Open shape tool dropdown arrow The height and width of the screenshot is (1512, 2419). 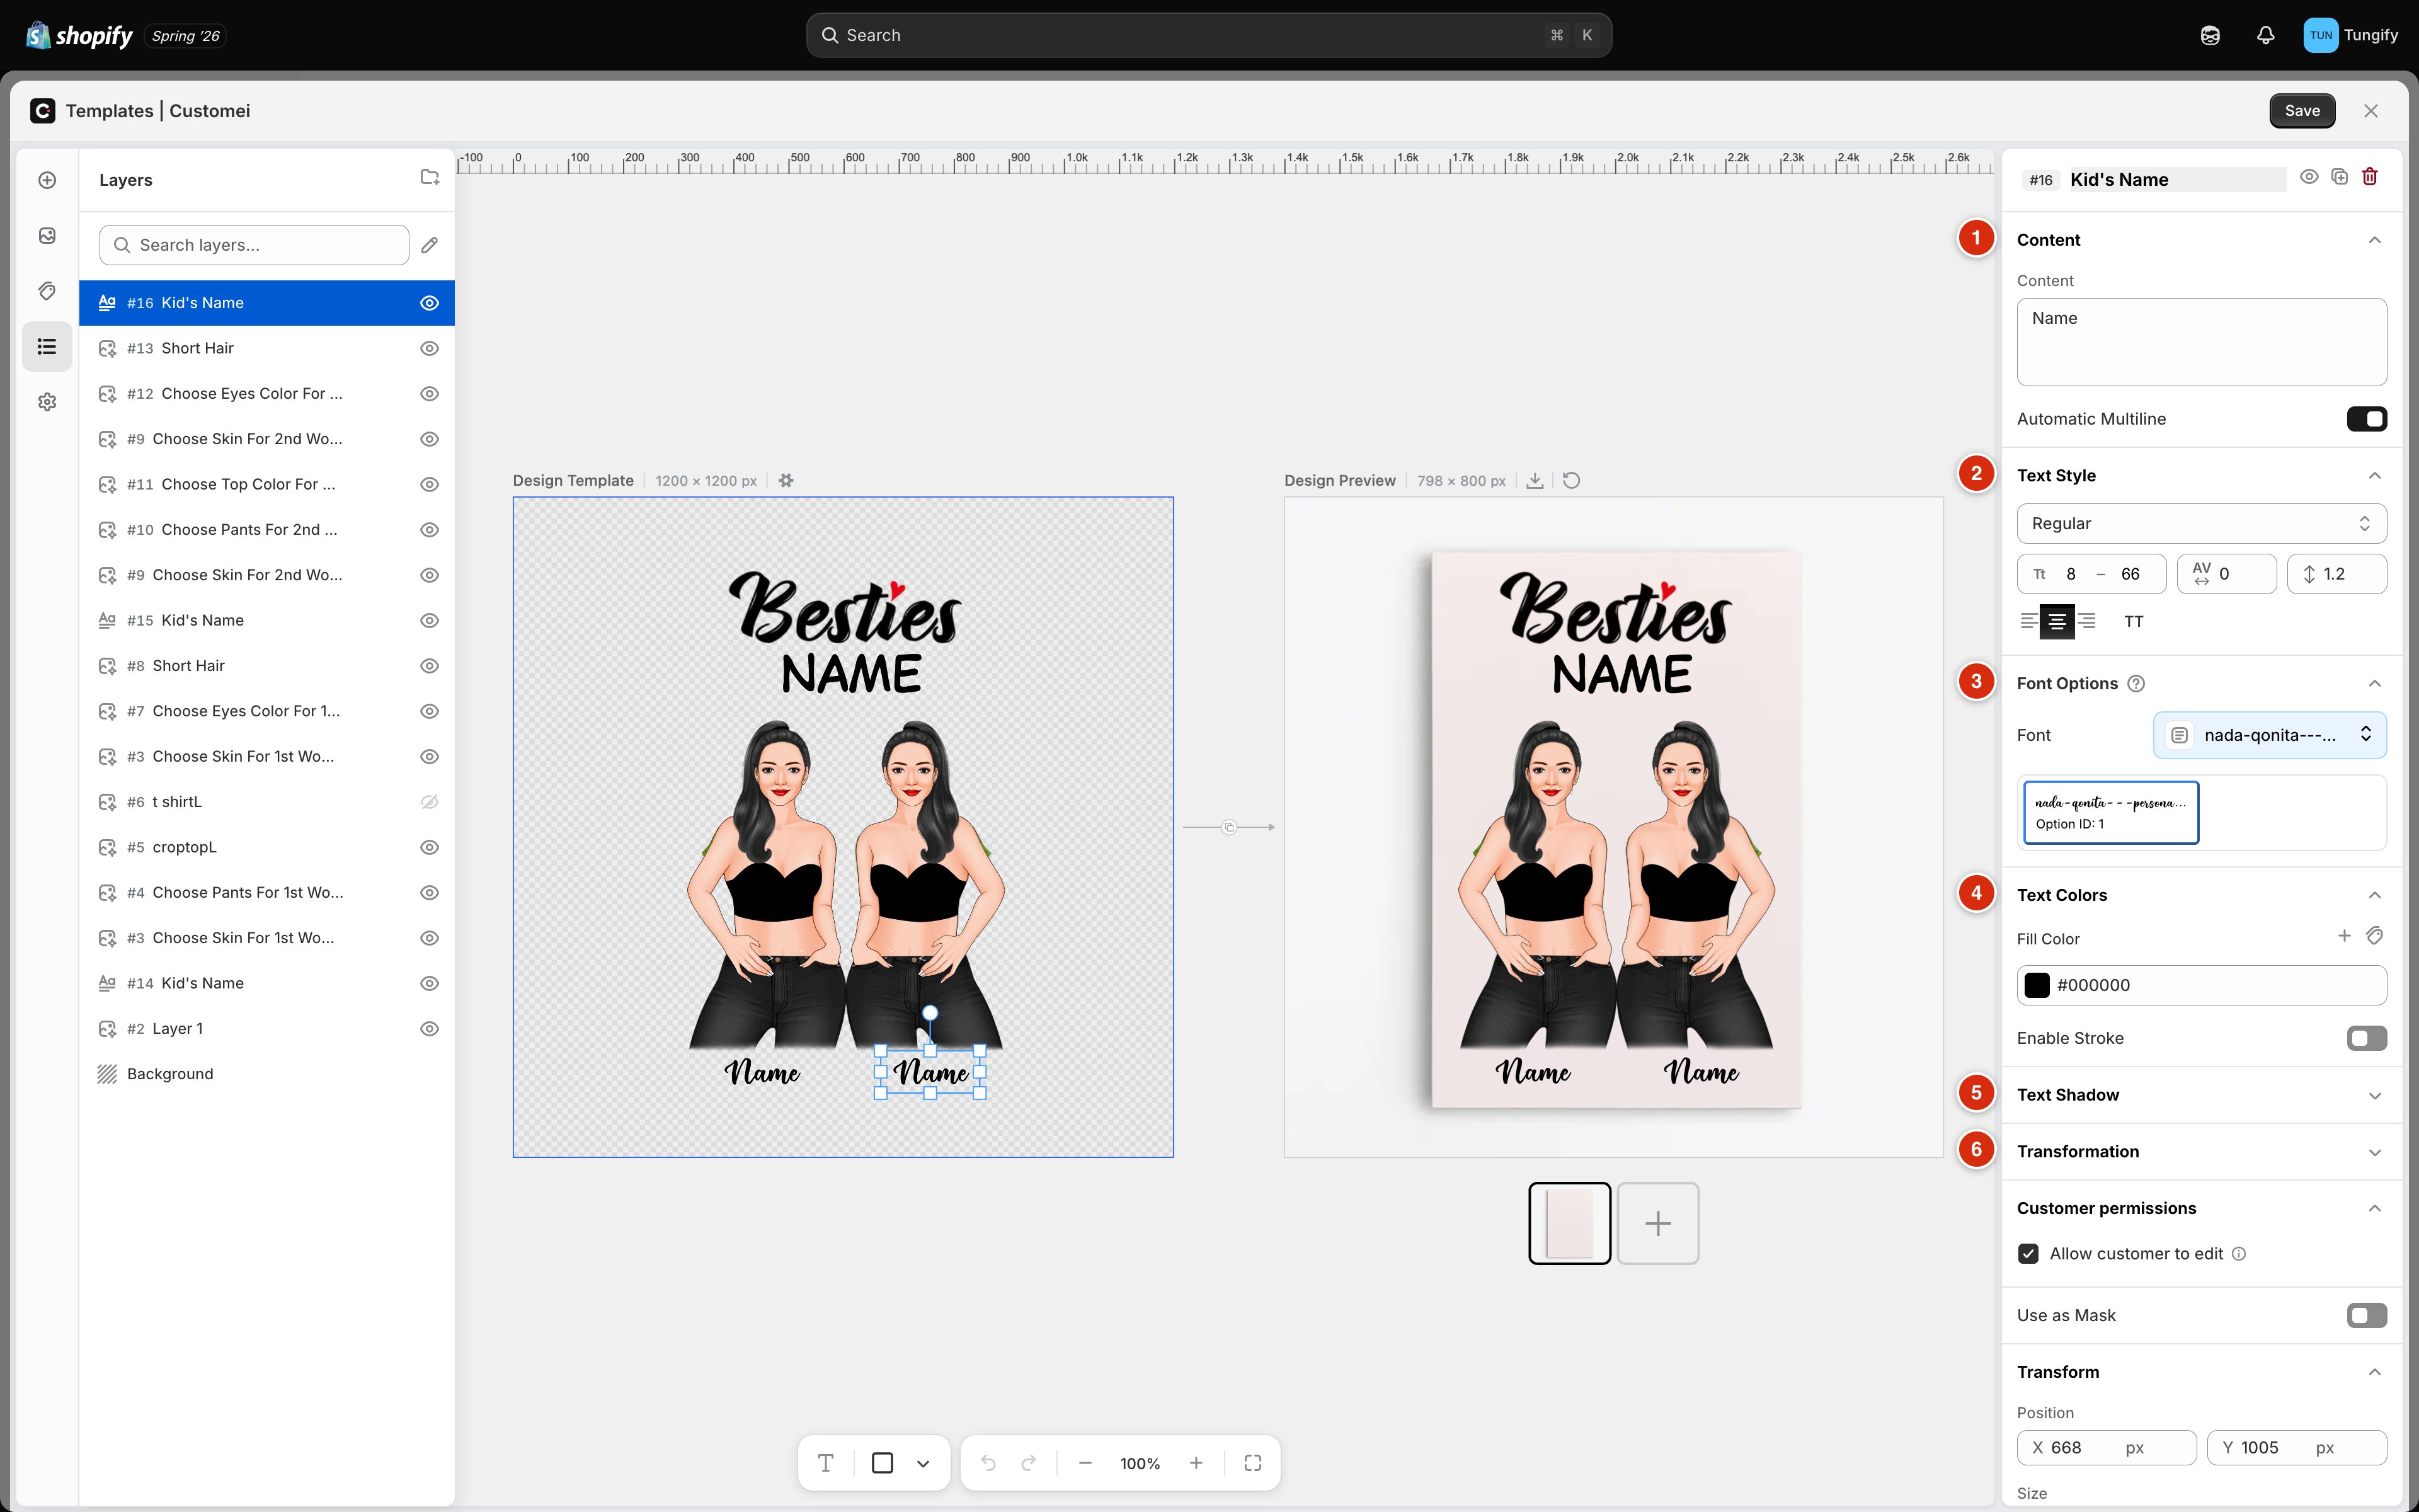click(923, 1463)
